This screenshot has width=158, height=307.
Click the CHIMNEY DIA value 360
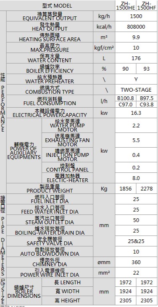(136, 262)
